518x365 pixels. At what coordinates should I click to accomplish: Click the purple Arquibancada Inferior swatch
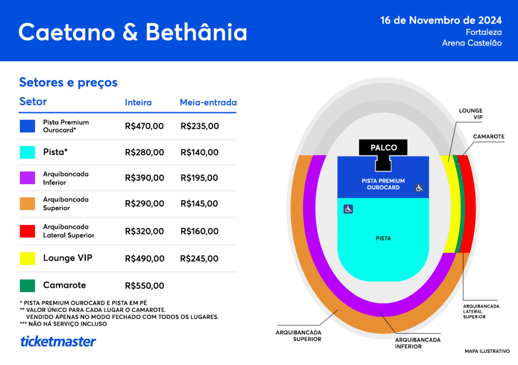tap(27, 178)
